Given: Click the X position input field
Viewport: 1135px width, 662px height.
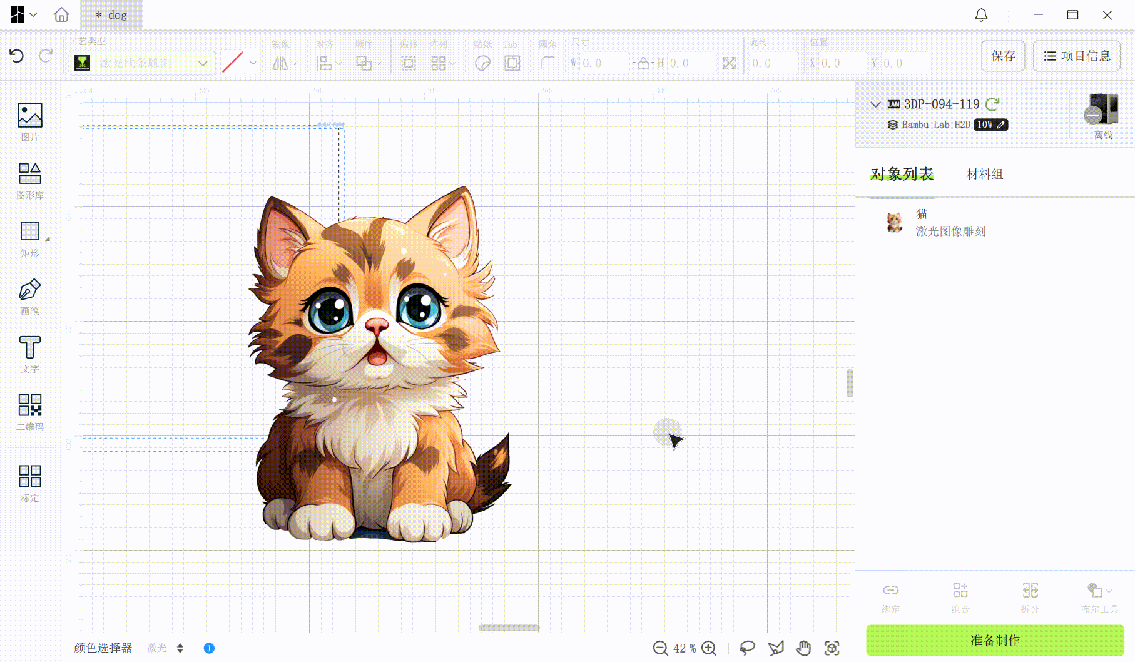Looking at the screenshot, I should tap(843, 63).
